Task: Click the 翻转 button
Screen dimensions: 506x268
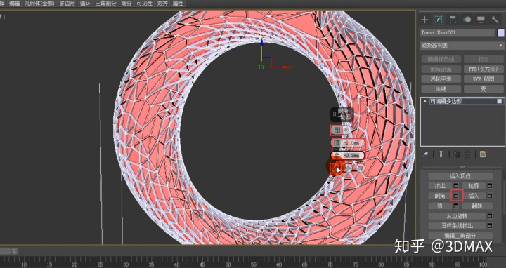Action: pyautogui.click(x=477, y=206)
